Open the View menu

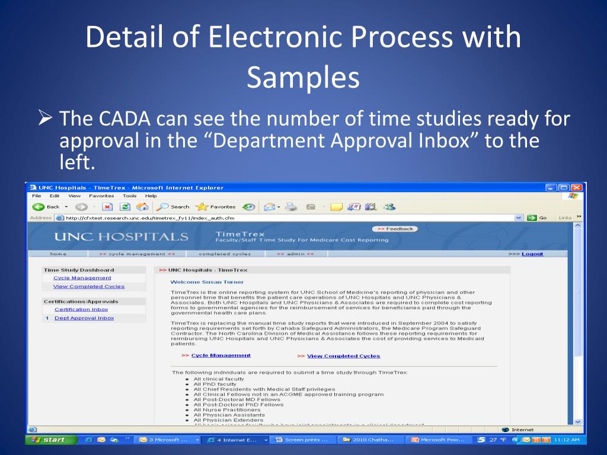click(x=74, y=196)
